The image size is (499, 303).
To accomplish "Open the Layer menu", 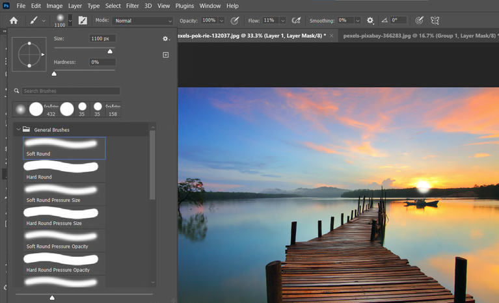I will [75, 6].
